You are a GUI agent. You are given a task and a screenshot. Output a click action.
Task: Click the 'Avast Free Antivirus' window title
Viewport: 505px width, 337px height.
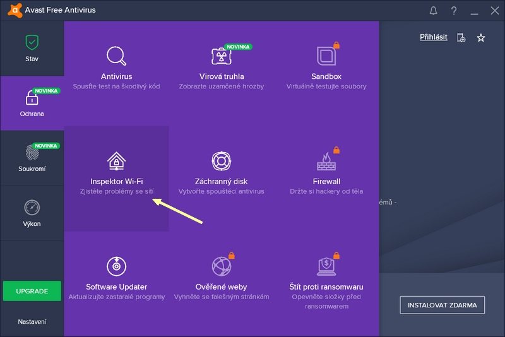pos(60,10)
